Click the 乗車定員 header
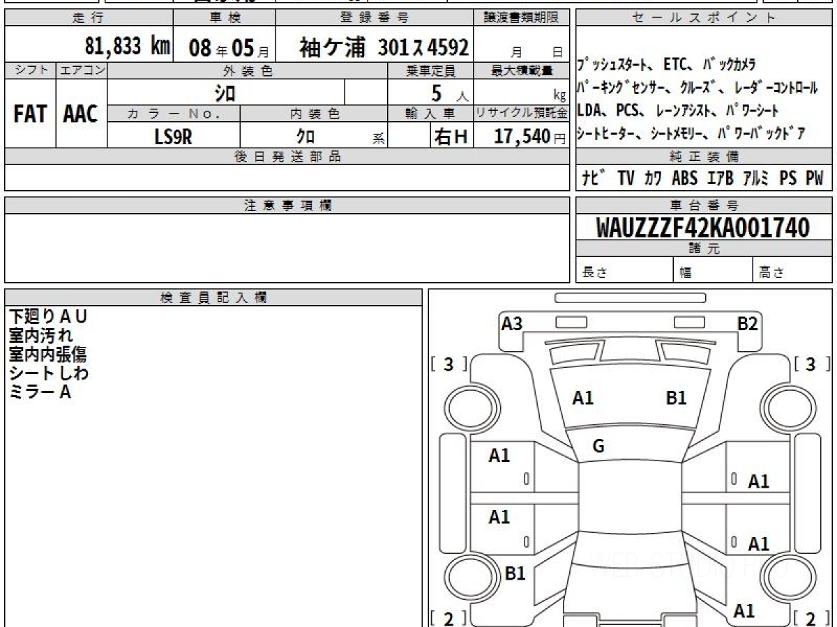Screen dimensions: 837x627 click(430, 70)
